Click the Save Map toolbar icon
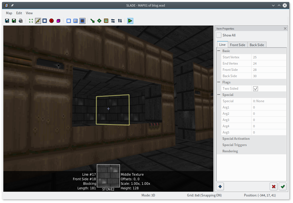This screenshot has width=293, height=203. (7, 21)
